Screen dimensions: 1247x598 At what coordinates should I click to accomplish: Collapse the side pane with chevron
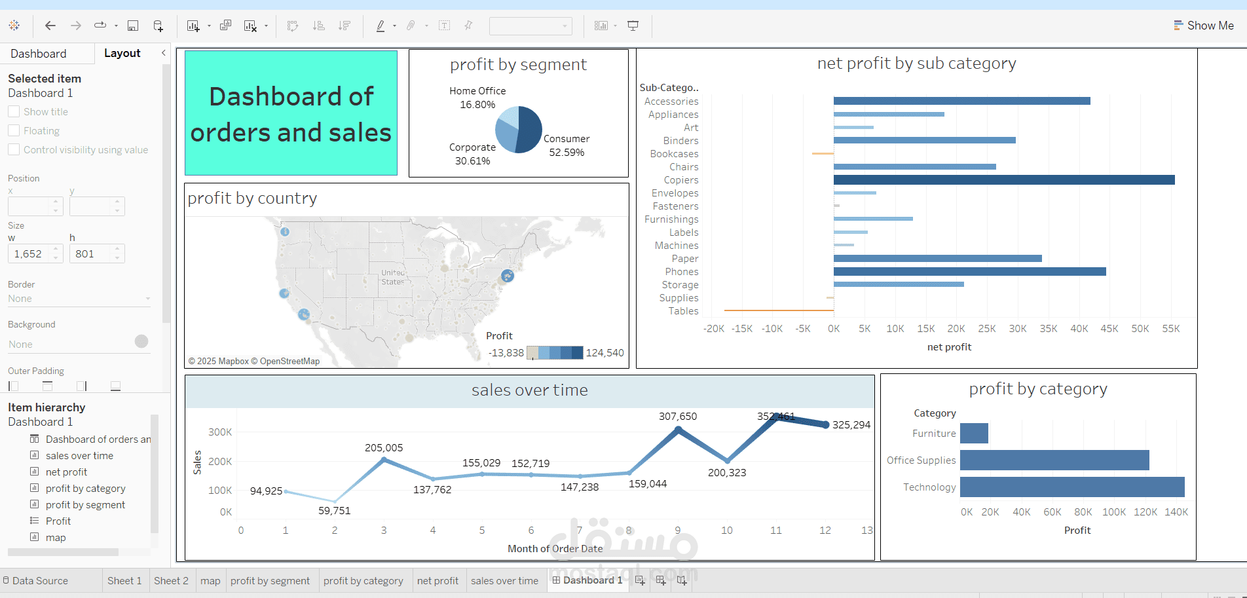163,53
